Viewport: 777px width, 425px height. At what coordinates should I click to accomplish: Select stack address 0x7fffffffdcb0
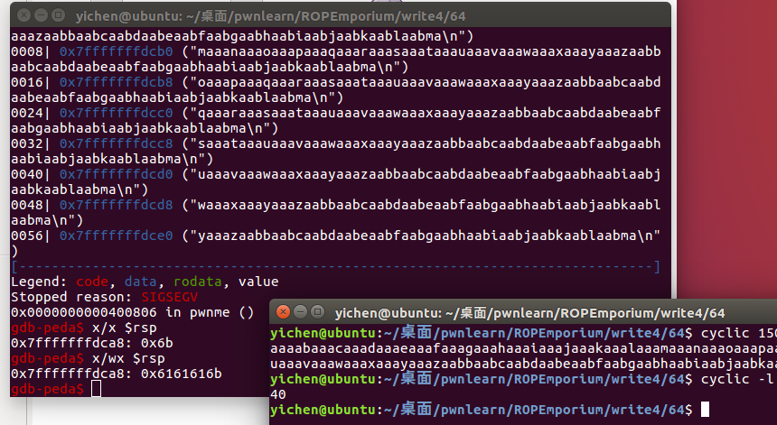[117, 51]
